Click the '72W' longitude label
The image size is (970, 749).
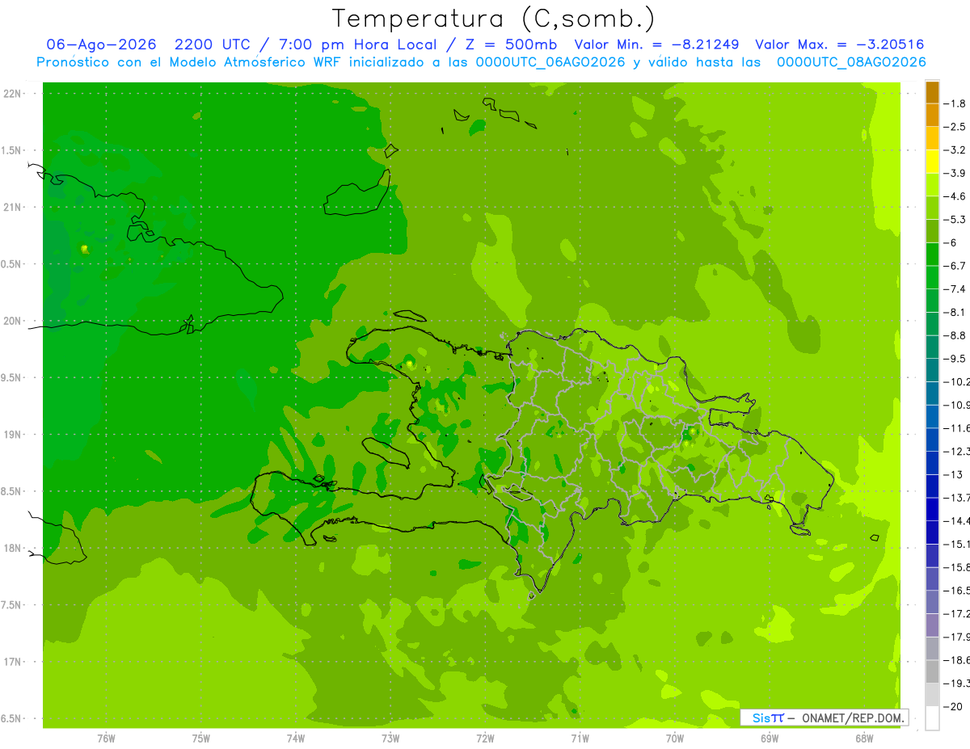point(485,738)
